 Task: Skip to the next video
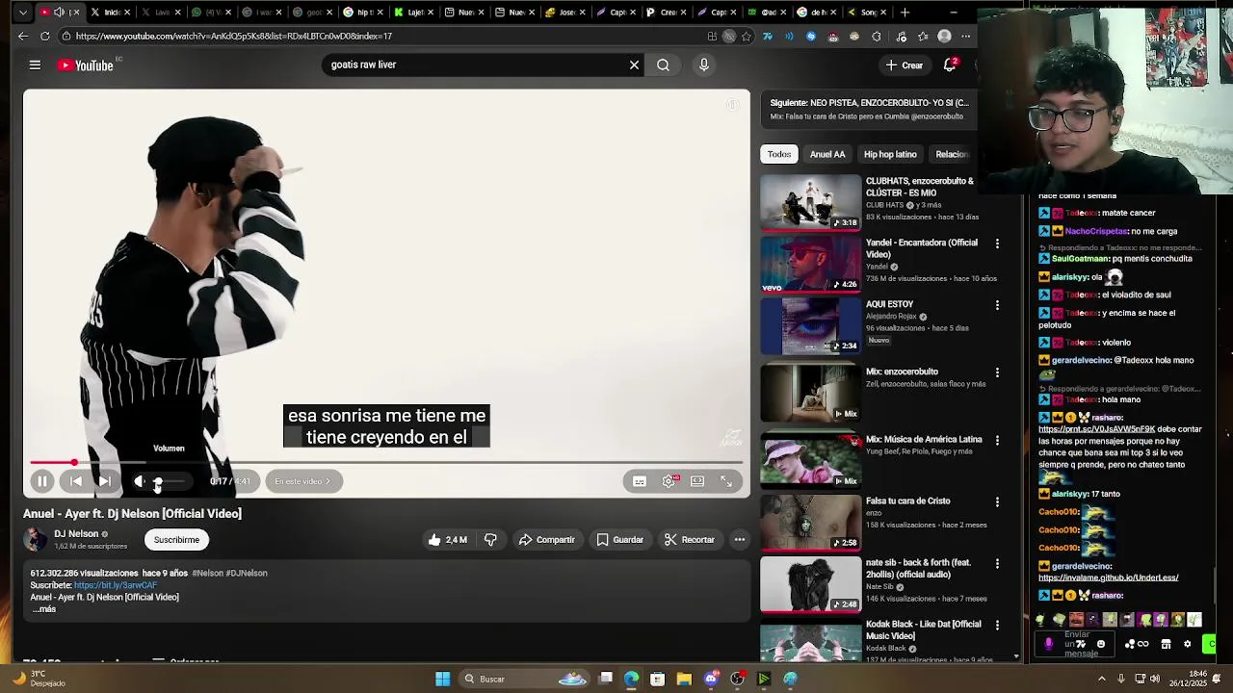click(x=105, y=481)
